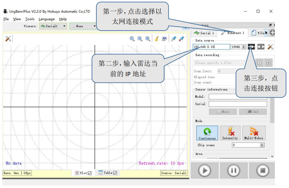Click the port number 10940 spinner arrows
289x188 pixels.
[x=244, y=47]
